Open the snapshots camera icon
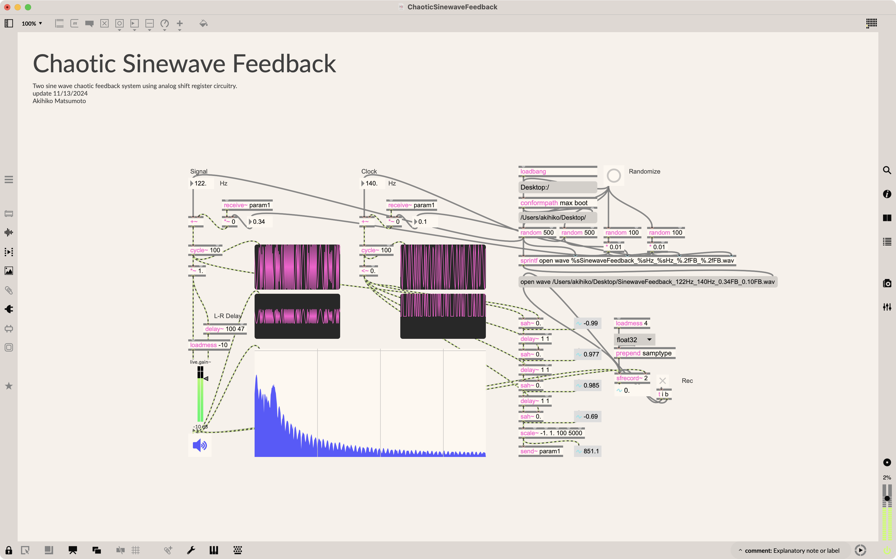This screenshot has width=896, height=559. (x=887, y=284)
